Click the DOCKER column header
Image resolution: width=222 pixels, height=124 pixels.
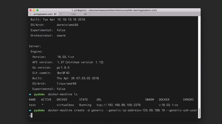(164, 100)
